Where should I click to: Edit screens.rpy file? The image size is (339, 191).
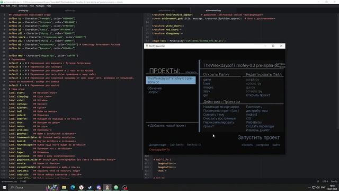point(254,91)
